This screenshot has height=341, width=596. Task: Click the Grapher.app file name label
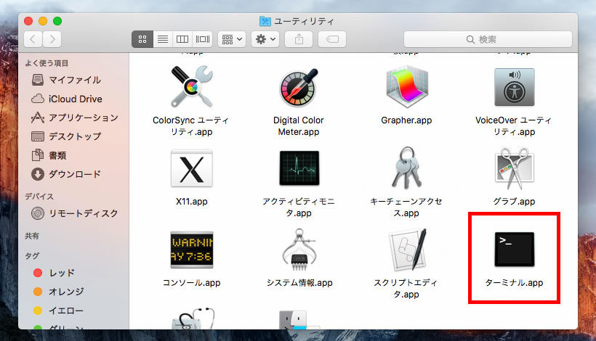tap(406, 120)
